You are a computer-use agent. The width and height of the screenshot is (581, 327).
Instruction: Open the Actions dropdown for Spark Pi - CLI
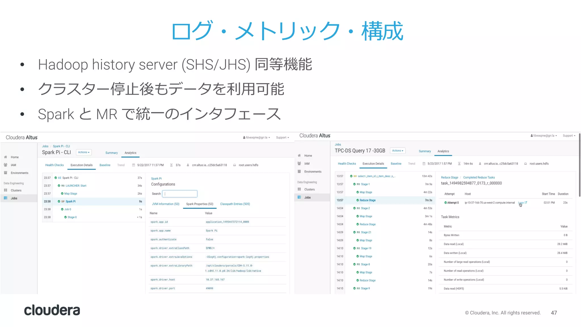pos(84,152)
